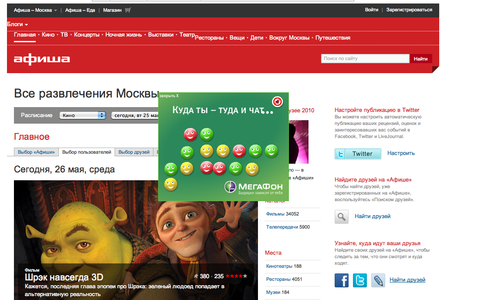Viewport: 495px width, 300px height.
Task: Click the text Сегодня, 26 мая, среда
Action: point(64,170)
